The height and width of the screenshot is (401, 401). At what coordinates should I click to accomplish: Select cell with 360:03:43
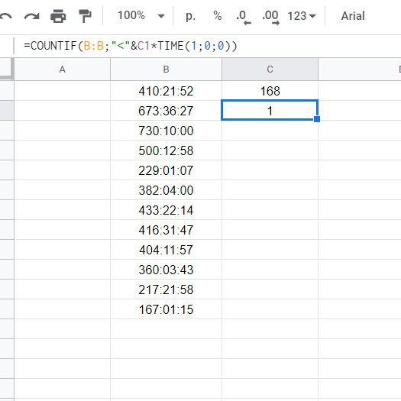click(166, 270)
